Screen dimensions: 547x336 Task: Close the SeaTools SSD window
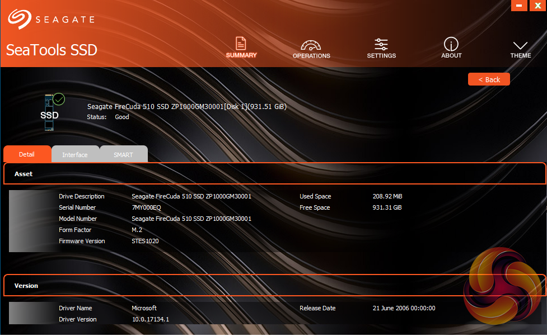click(x=537, y=6)
